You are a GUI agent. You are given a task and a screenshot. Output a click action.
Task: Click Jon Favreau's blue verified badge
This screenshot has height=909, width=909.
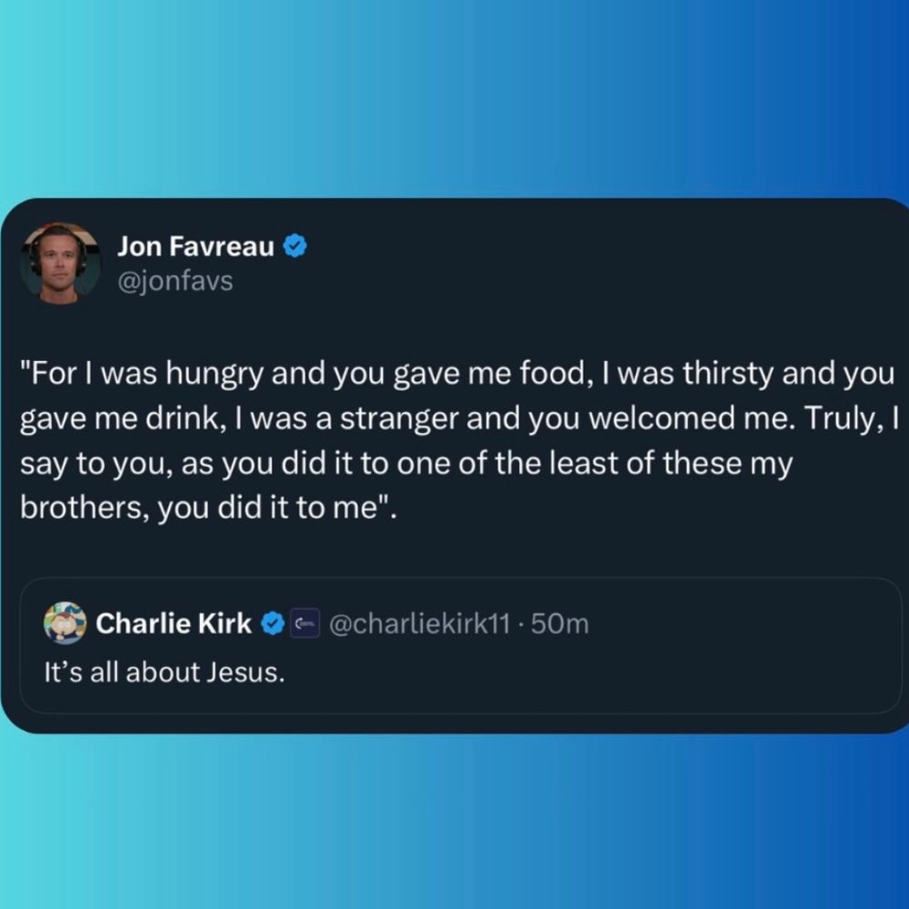[x=295, y=246]
